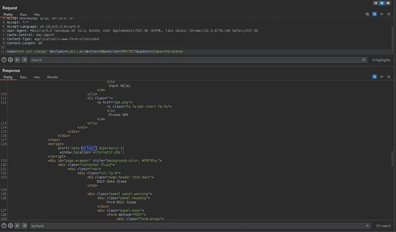Click window.location='alternatif.php' line

(92, 152)
